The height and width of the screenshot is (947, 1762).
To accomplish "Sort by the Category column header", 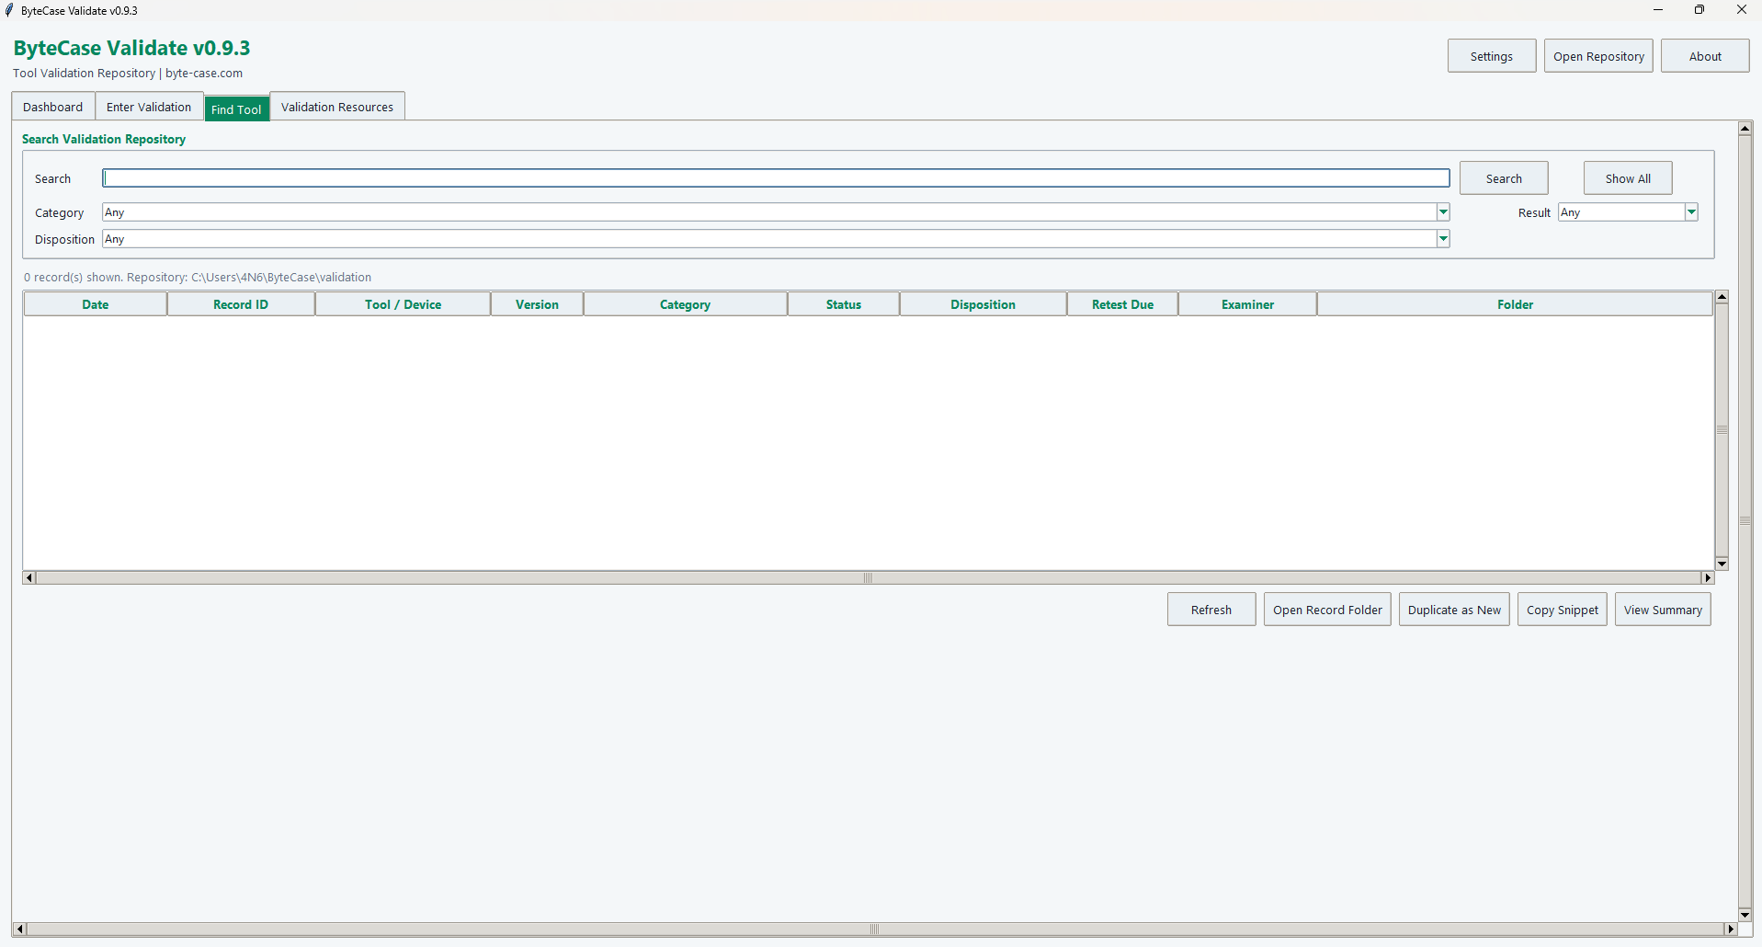I will pos(685,304).
